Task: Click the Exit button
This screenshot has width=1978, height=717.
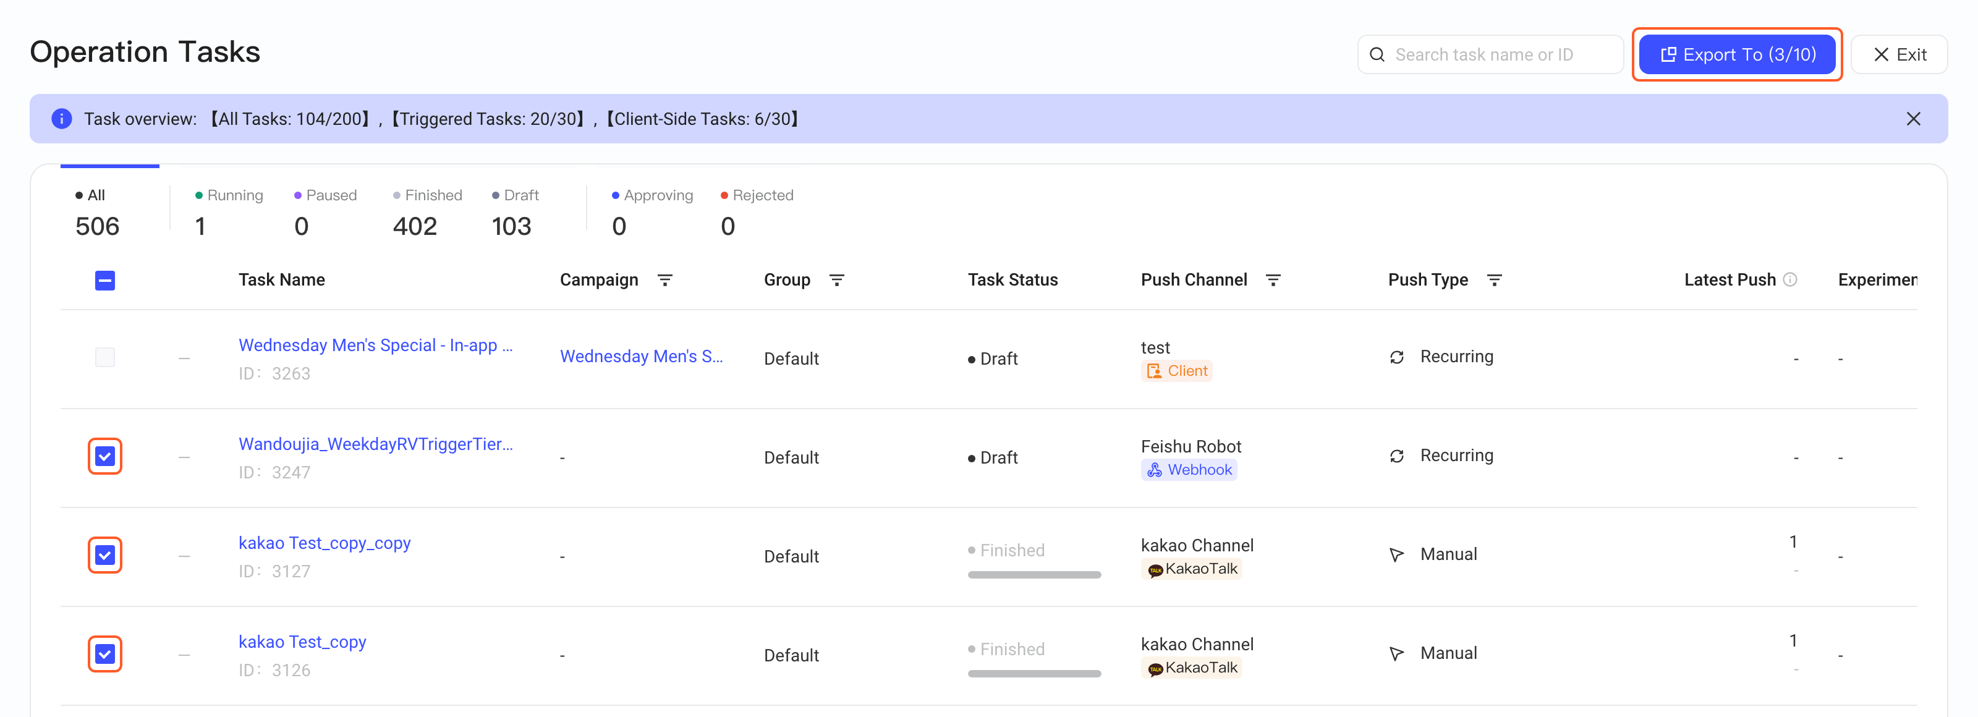Action: (x=1899, y=54)
